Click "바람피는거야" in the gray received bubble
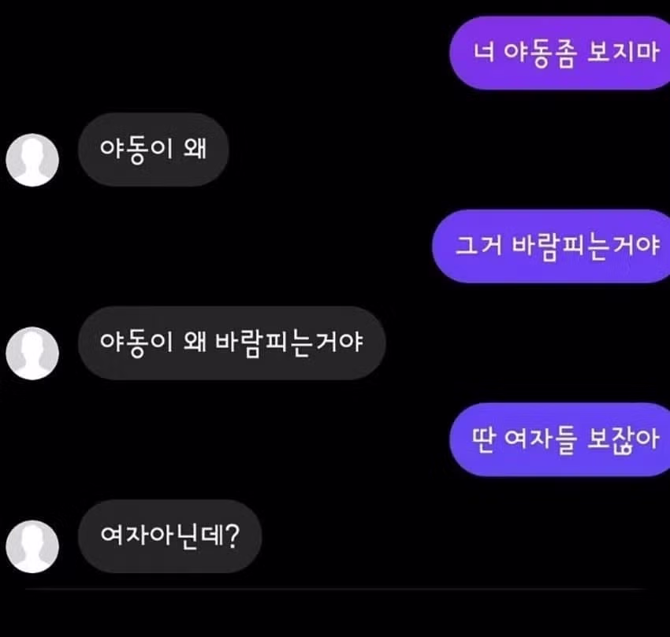 coord(288,343)
